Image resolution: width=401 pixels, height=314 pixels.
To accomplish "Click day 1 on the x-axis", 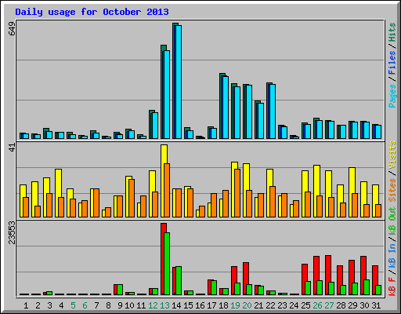I will tap(26, 305).
